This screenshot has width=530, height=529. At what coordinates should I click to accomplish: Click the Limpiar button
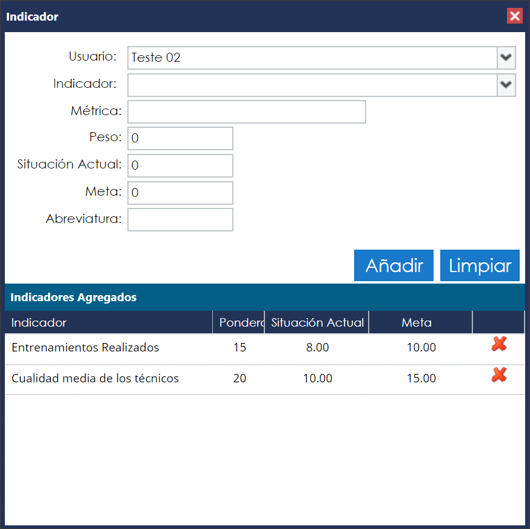tap(480, 265)
